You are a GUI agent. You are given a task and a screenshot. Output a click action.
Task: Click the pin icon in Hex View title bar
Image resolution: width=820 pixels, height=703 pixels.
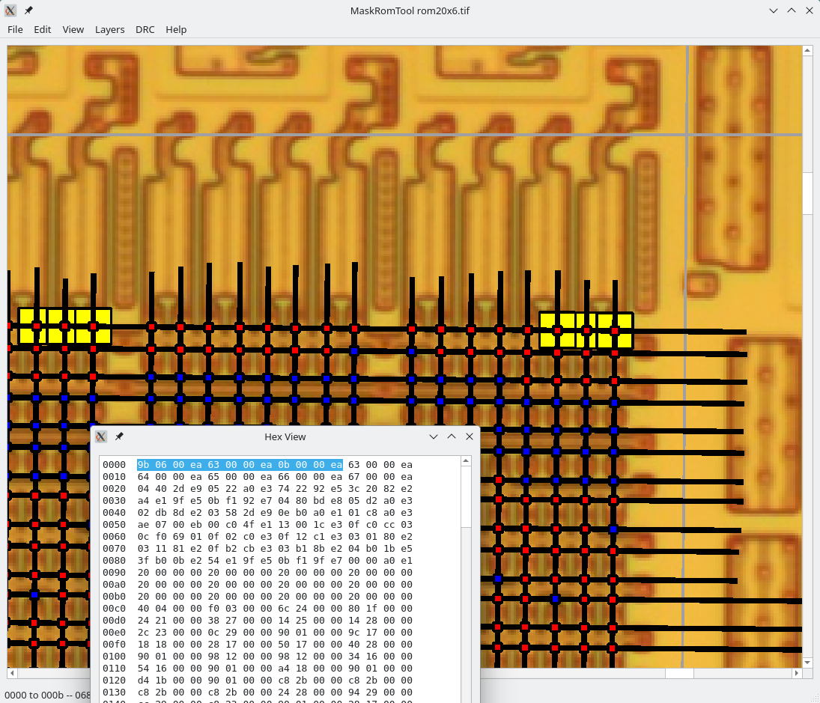tap(119, 436)
